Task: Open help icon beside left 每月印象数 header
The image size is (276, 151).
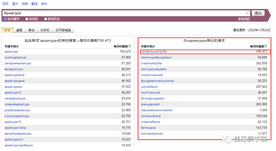Action: (130, 46)
